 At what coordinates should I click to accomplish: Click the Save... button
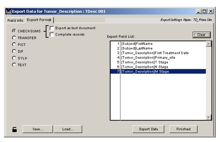click(x=38, y=129)
